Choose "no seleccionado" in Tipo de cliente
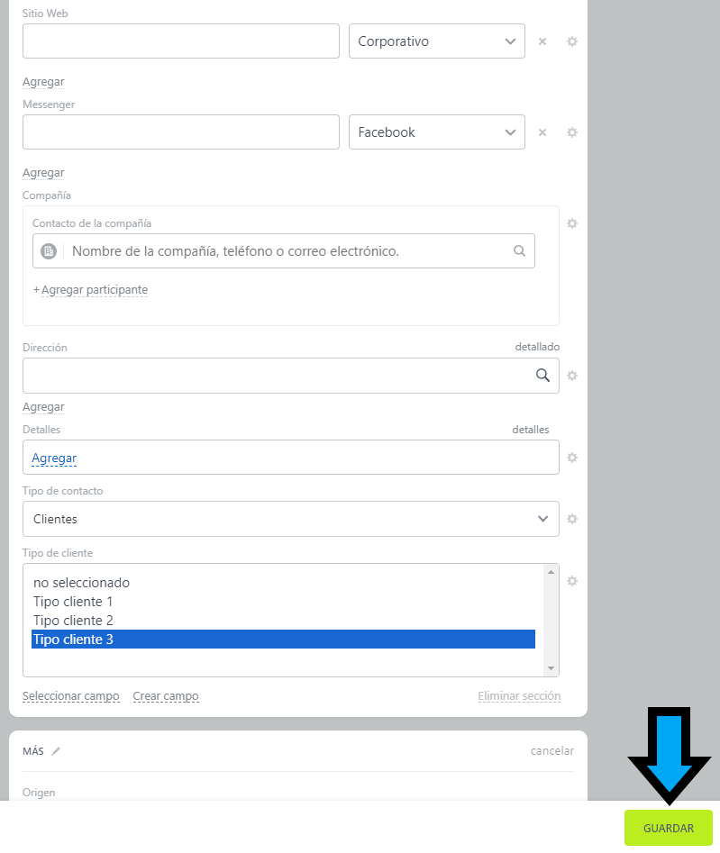Viewport: 720px width, 853px height. pos(81,583)
